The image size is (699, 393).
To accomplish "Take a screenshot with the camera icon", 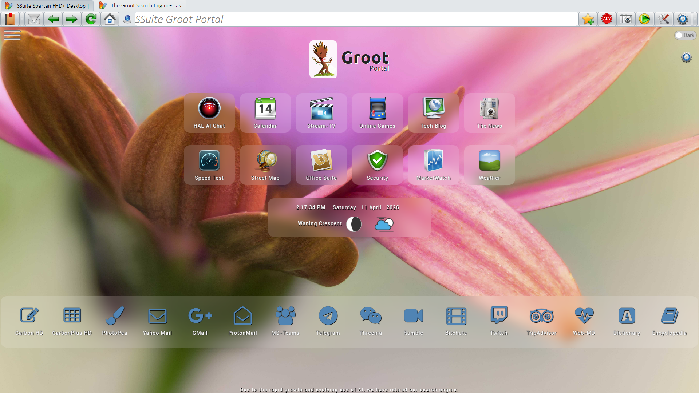I will [x=625, y=19].
